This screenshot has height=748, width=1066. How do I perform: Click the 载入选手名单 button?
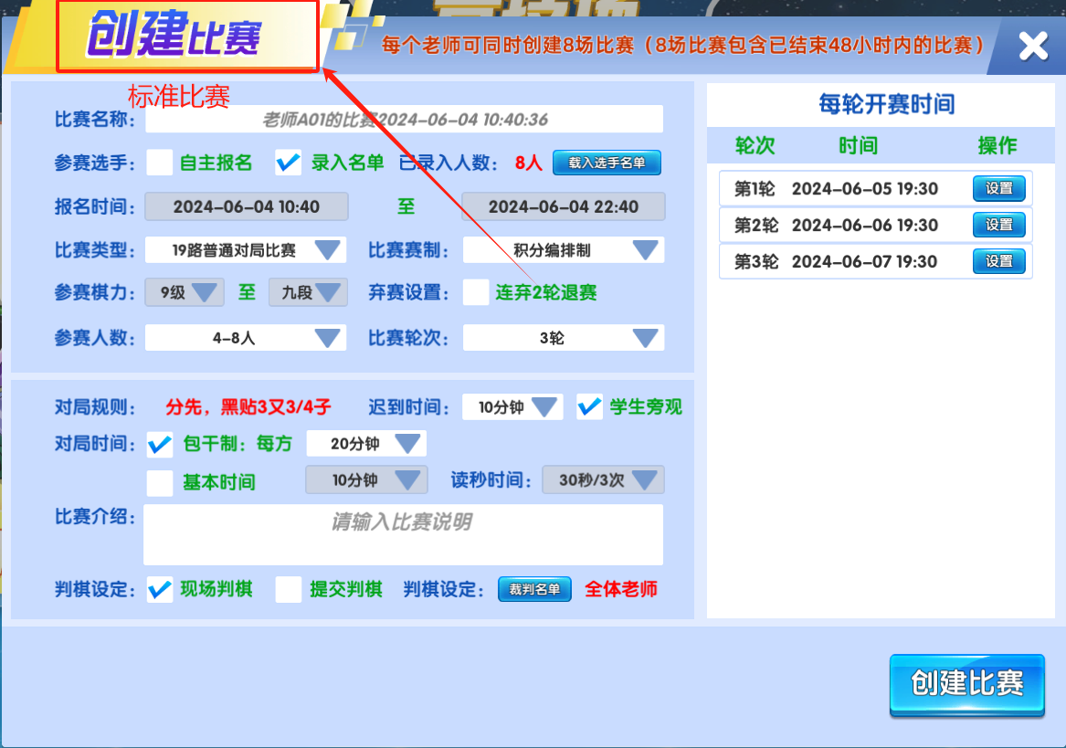click(607, 163)
